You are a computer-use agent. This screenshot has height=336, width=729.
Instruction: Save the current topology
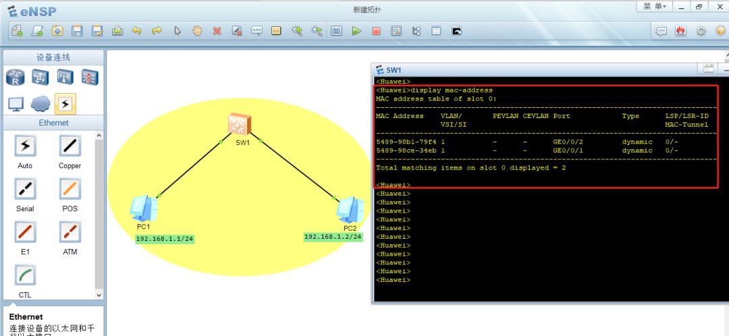[x=77, y=31]
